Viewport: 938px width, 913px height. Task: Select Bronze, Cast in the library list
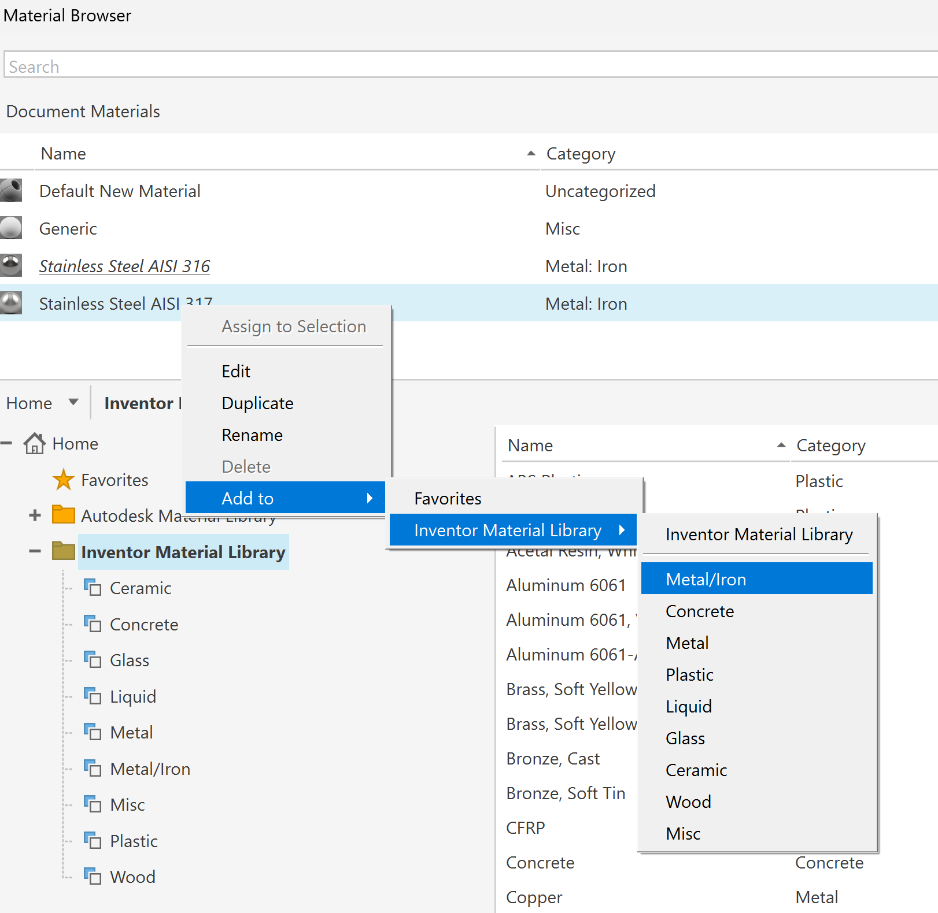pyautogui.click(x=553, y=758)
